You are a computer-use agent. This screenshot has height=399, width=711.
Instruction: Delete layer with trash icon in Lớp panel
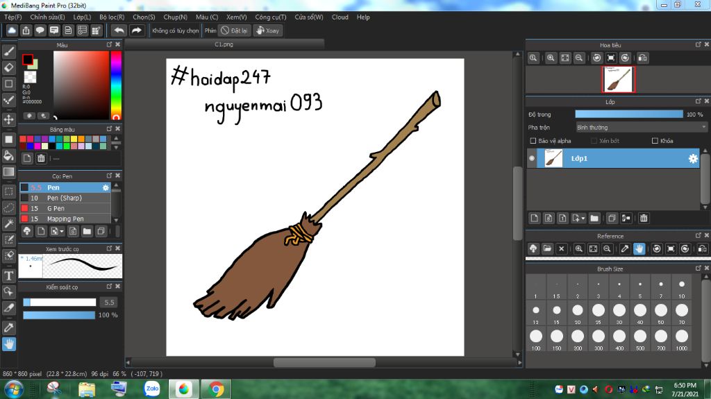pyautogui.click(x=644, y=219)
